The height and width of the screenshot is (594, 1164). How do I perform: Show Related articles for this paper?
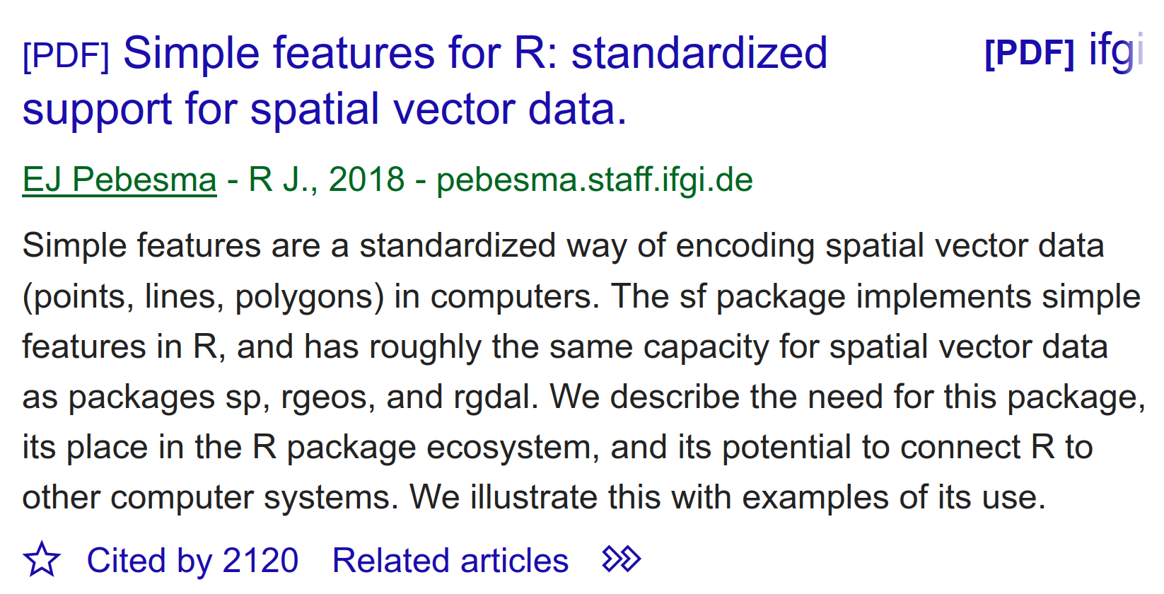[450, 561]
